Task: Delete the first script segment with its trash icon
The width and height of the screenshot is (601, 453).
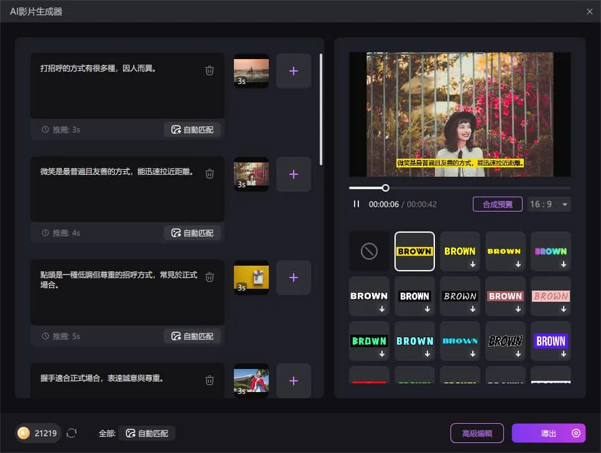Action: [x=210, y=70]
